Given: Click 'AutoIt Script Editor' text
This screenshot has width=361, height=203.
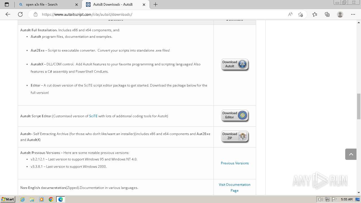Looking at the screenshot, I should click(x=36, y=116).
